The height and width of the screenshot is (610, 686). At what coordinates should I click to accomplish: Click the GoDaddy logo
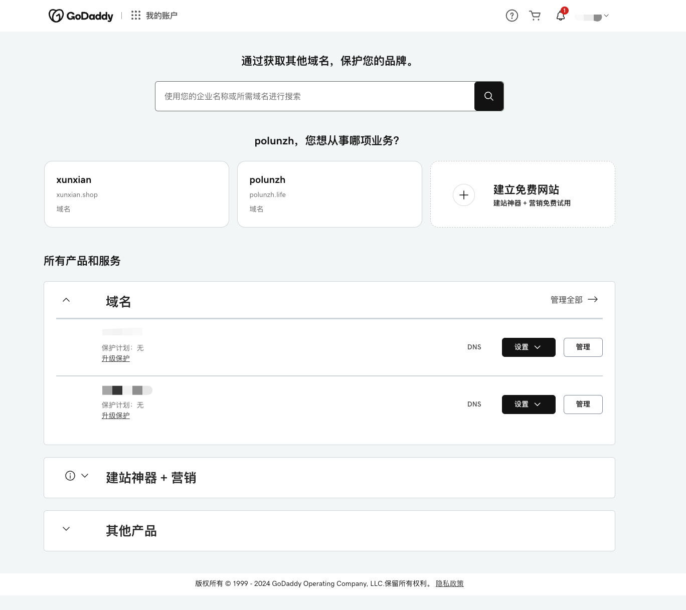[x=81, y=16]
